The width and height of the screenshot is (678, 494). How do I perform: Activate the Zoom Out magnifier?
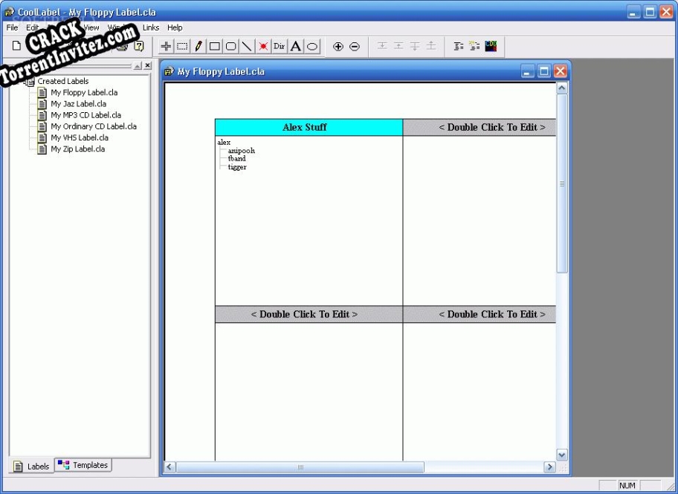(x=355, y=46)
